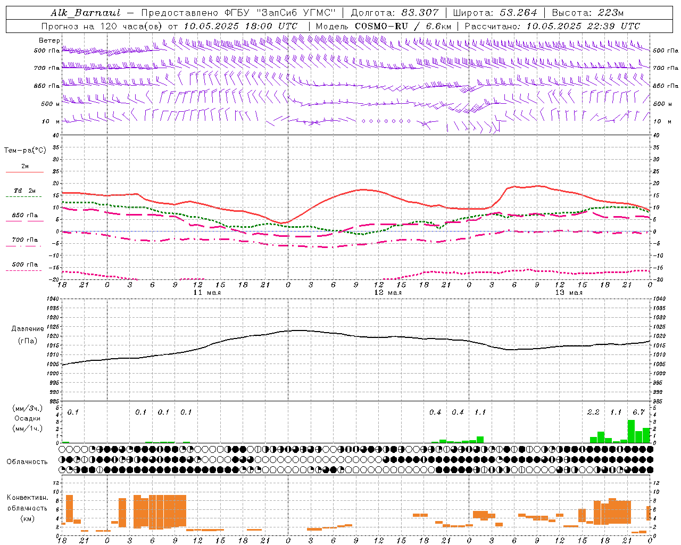
Task: Click the Модель label in the header
Action: coord(332,26)
